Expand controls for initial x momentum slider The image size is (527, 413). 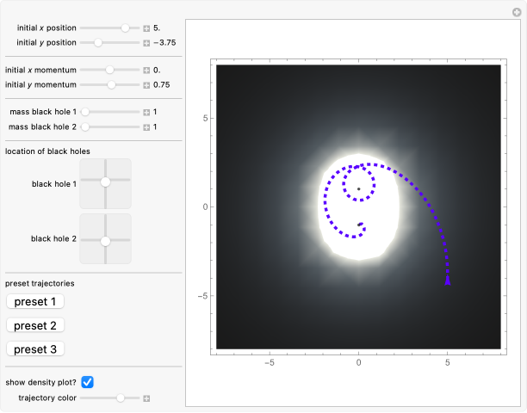(146, 70)
